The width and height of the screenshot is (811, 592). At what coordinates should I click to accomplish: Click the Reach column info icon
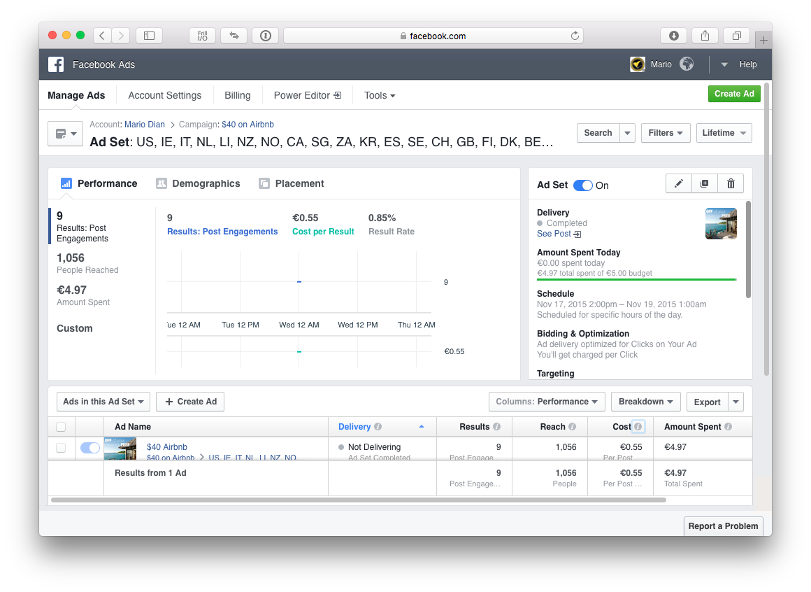click(572, 426)
